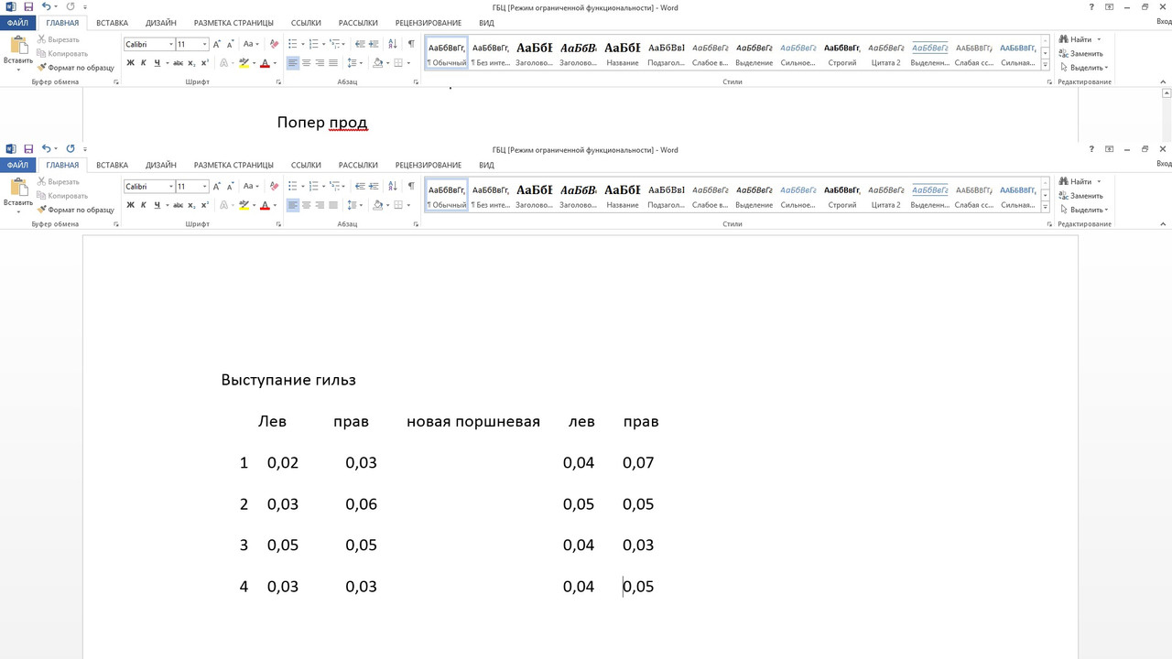
Task: Expand the styles gallery in the Выступание гильз window
Action: click(x=1046, y=208)
